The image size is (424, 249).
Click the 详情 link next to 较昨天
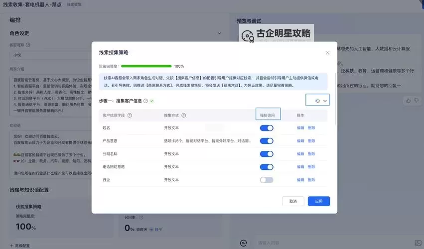158,230
